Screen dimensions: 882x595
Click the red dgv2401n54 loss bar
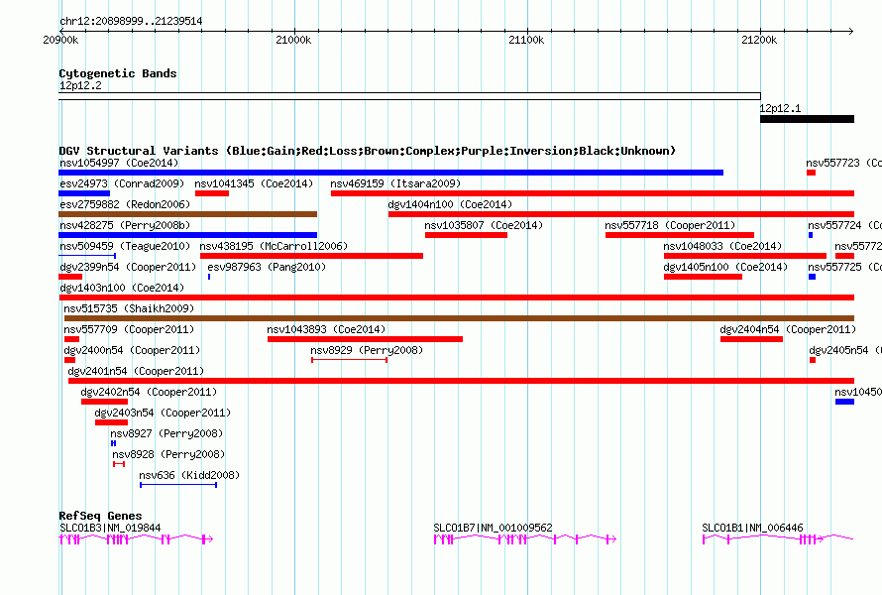click(x=461, y=381)
